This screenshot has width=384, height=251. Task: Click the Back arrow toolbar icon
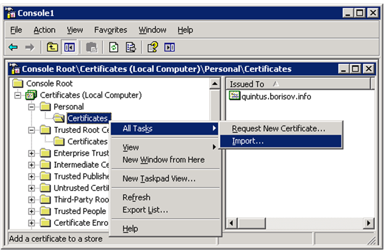[13, 47]
